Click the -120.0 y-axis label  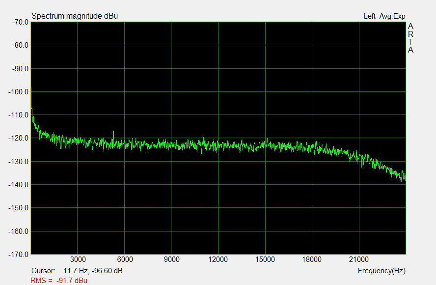pyautogui.click(x=19, y=138)
